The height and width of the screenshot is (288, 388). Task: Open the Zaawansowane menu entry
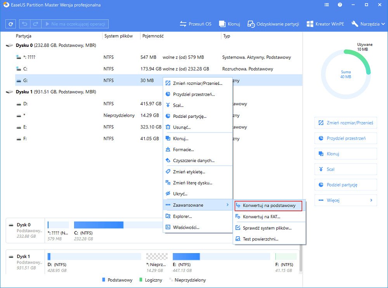click(198, 205)
